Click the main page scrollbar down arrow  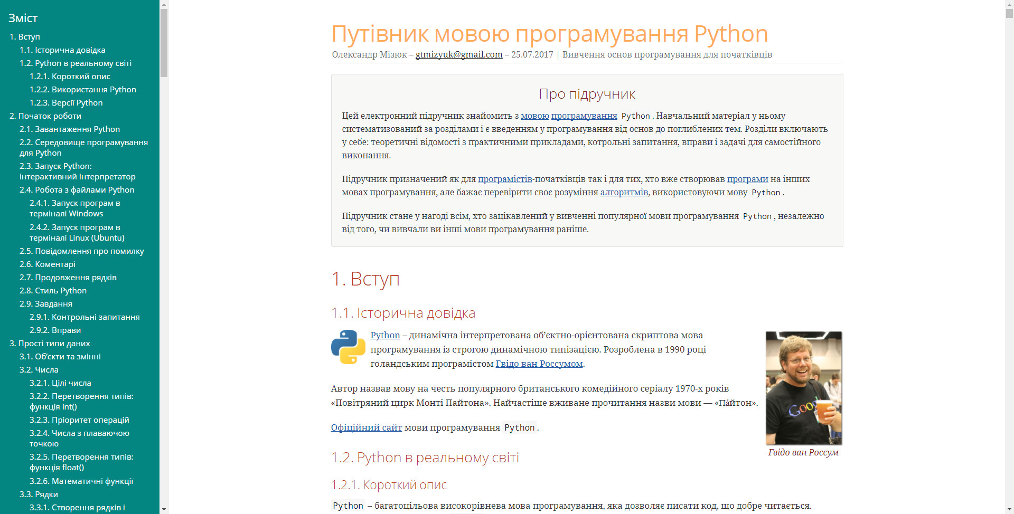pyautogui.click(x=1009, y=509)
